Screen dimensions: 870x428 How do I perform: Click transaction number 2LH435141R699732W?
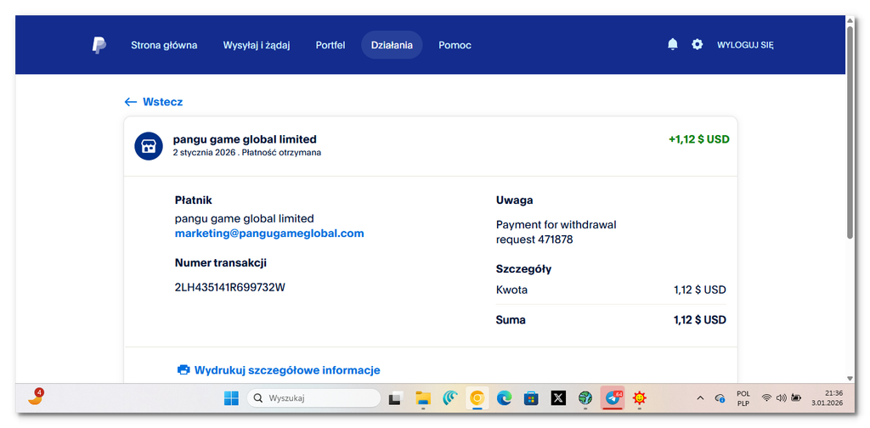(229, 287)
